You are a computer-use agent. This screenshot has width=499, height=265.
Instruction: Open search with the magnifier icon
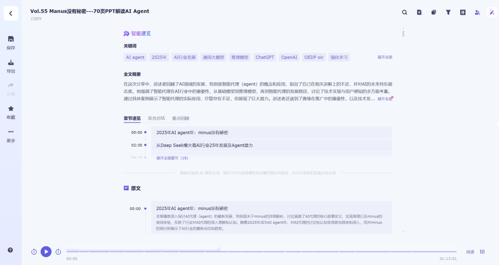(404, 12)
